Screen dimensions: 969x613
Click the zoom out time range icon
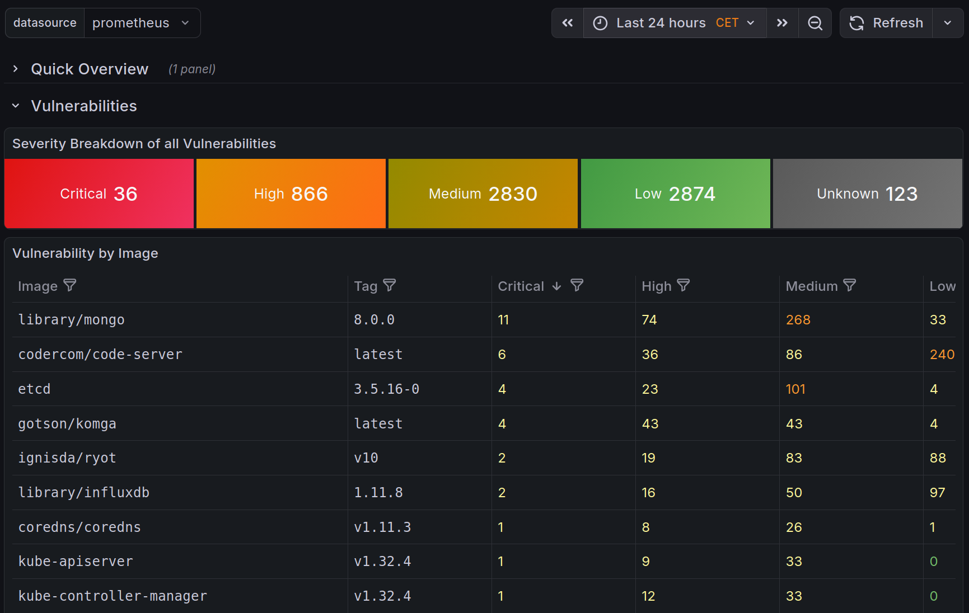tap(815, 23)
